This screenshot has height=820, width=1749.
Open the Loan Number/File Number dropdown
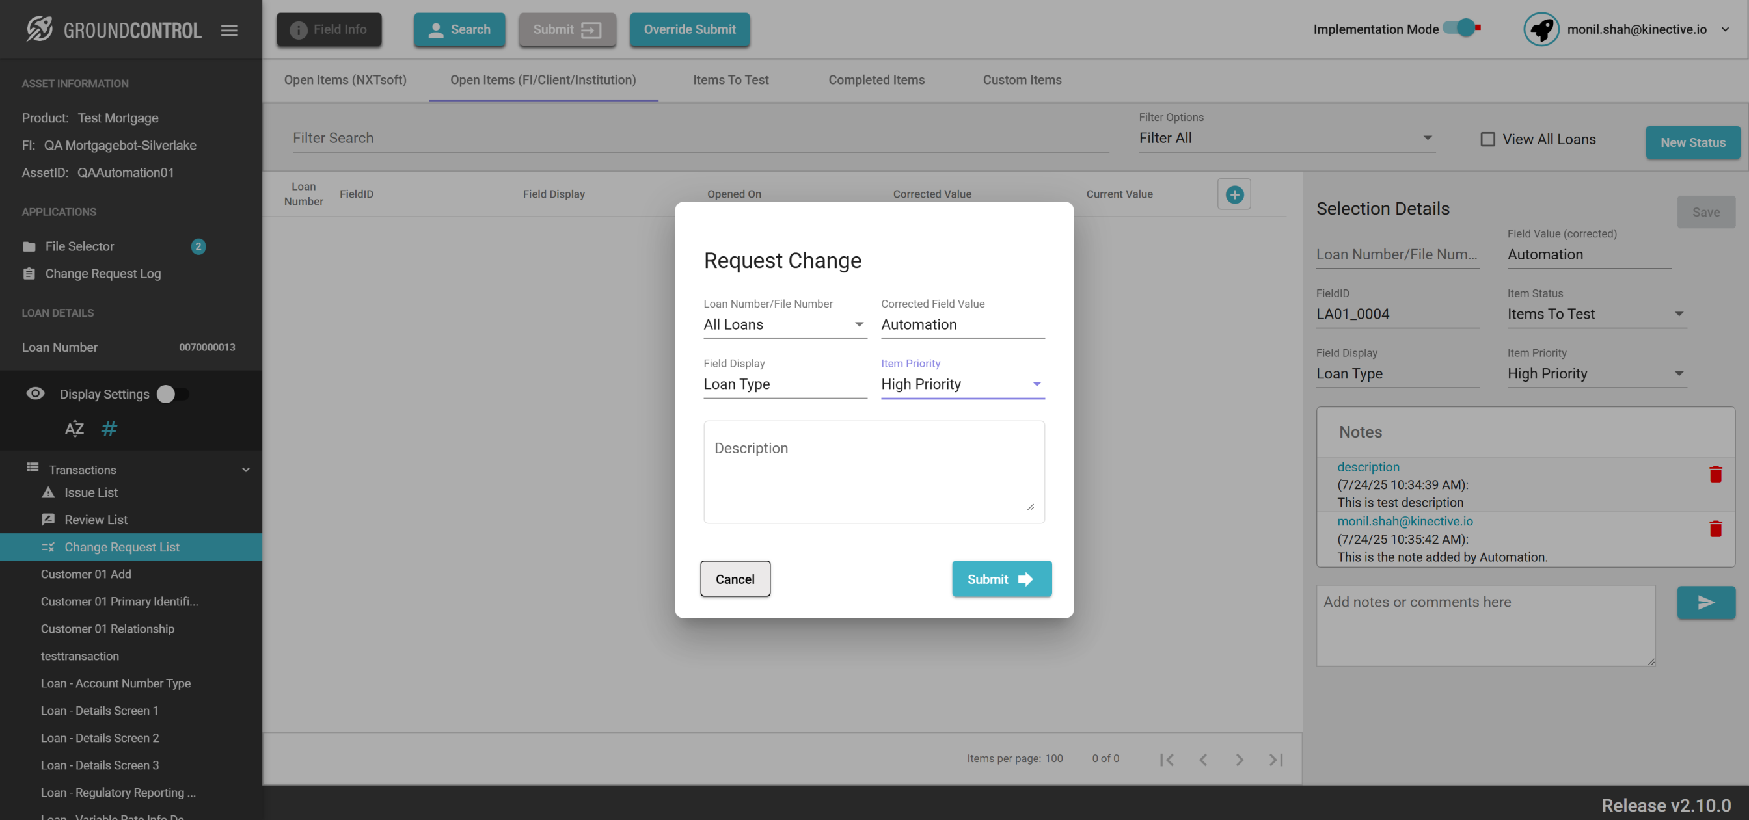[784, 324]
